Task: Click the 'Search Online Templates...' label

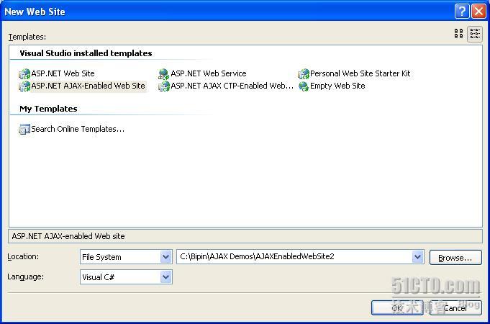Action: (78, 129)
